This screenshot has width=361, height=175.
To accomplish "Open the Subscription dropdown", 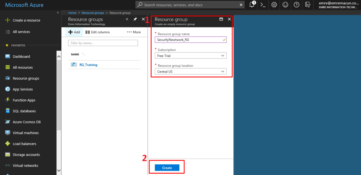I will point(191,56).
